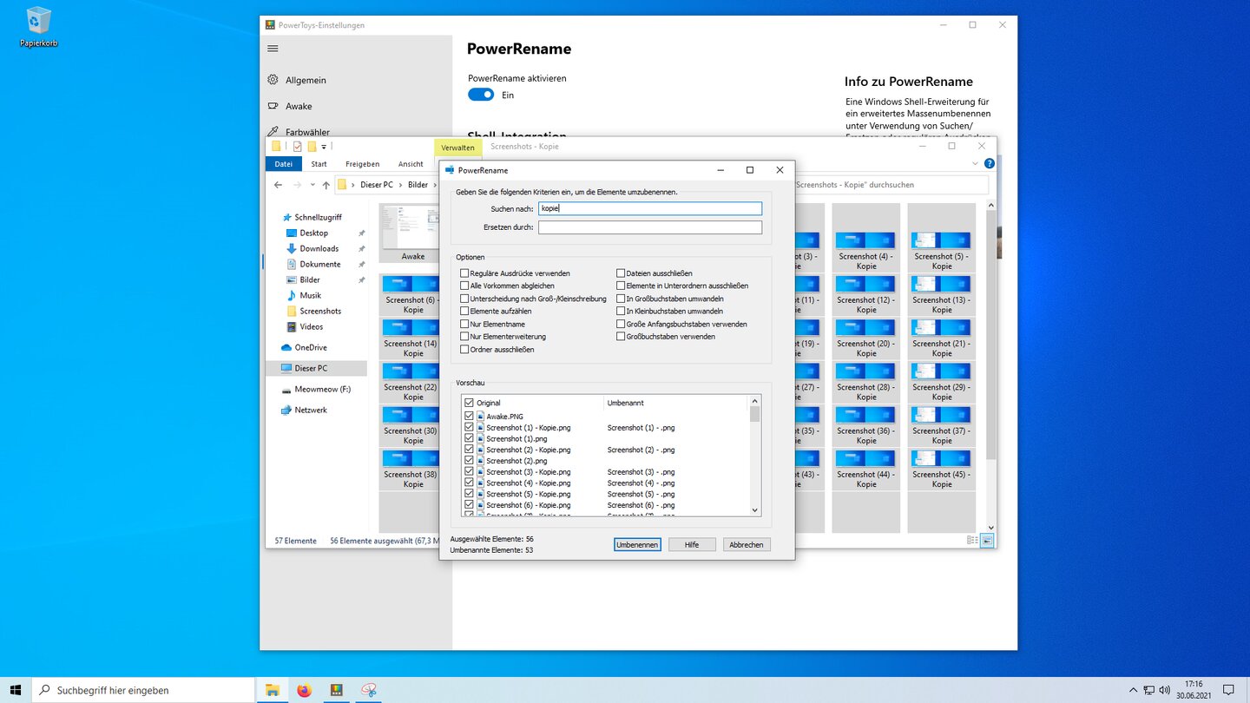Turn off the PowerRename aktivieren switch
This screenshot has height=703, width=1250.
(x=481, y=95)
